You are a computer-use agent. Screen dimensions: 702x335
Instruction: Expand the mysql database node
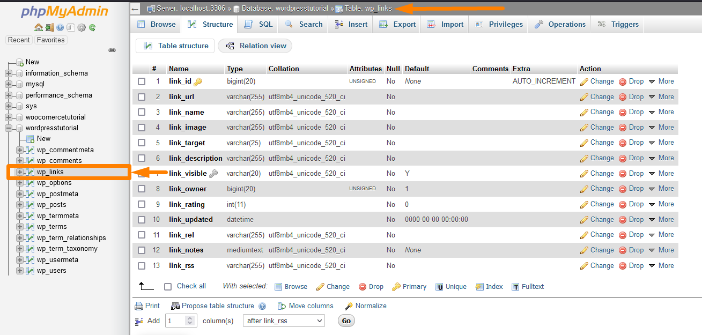pyautogui.click(x=9, y=84)
